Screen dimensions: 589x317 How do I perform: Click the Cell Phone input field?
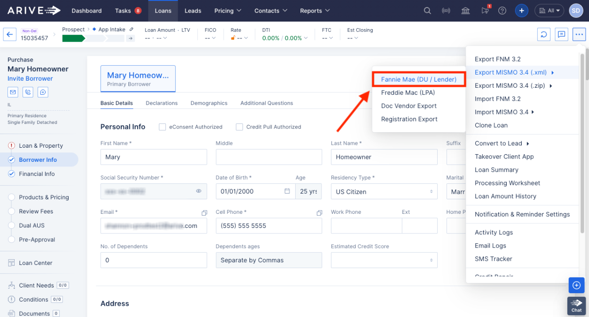269,226
